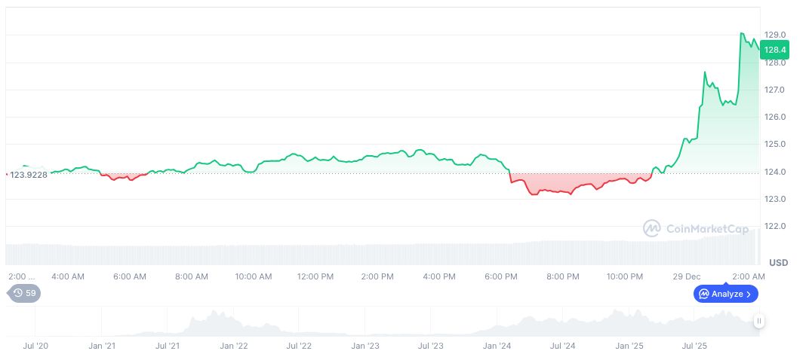Select the 12:00 PM time axis label
This screenshot has height=354, width=809.
[x=315, y=276]
